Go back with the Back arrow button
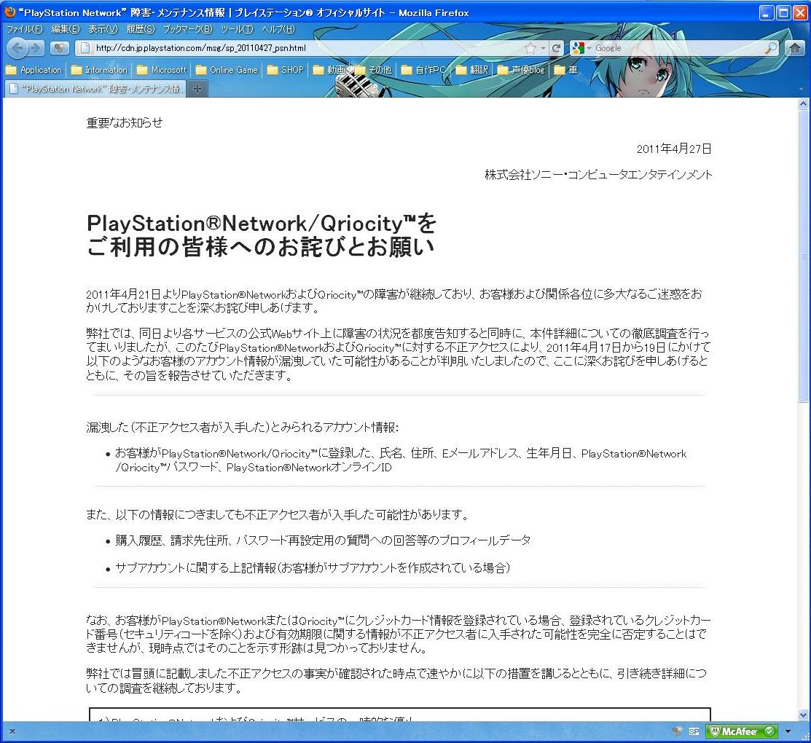811x743 pixels. (17, 48)
